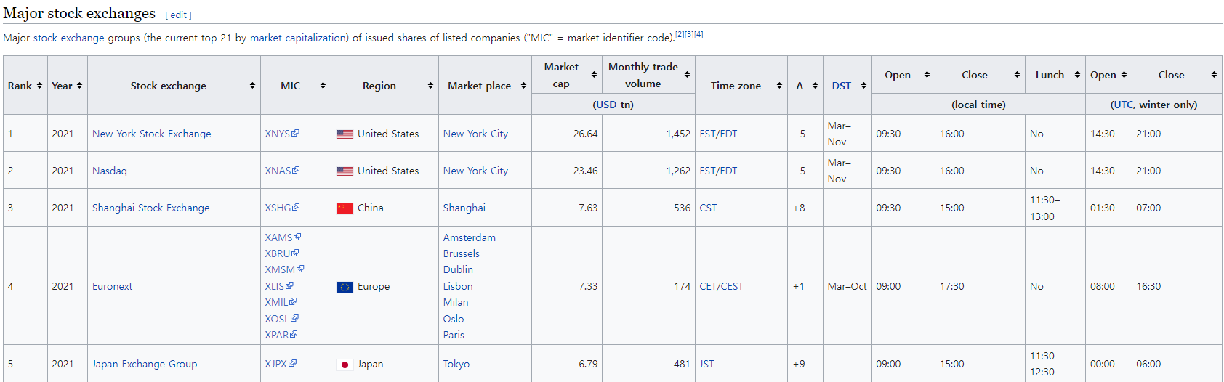Open citation reference [3]
1224x382 pixels.
point(689,34)
